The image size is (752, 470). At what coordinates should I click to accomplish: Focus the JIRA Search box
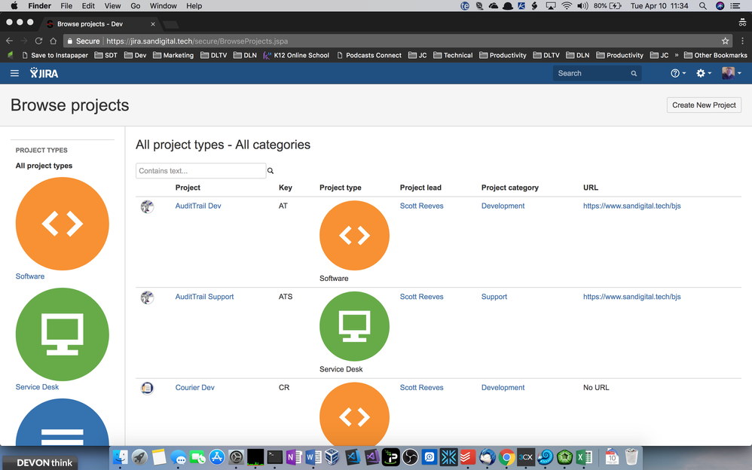[597, 73]
